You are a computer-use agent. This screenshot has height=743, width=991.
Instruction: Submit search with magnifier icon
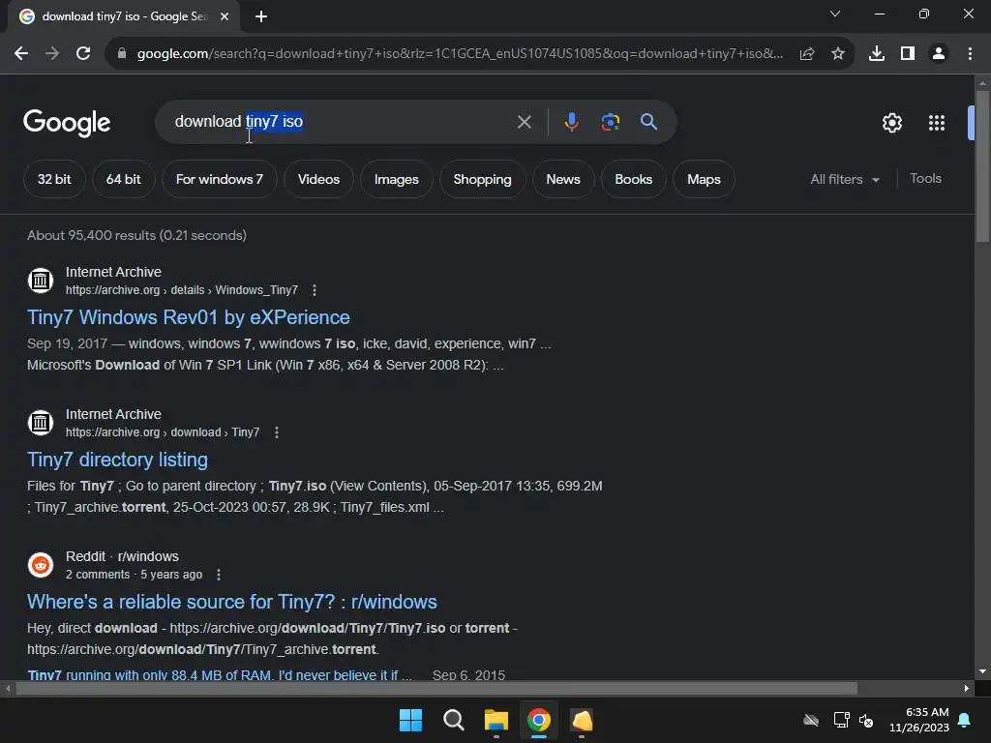pyautogui.click(x=649, y=122)
